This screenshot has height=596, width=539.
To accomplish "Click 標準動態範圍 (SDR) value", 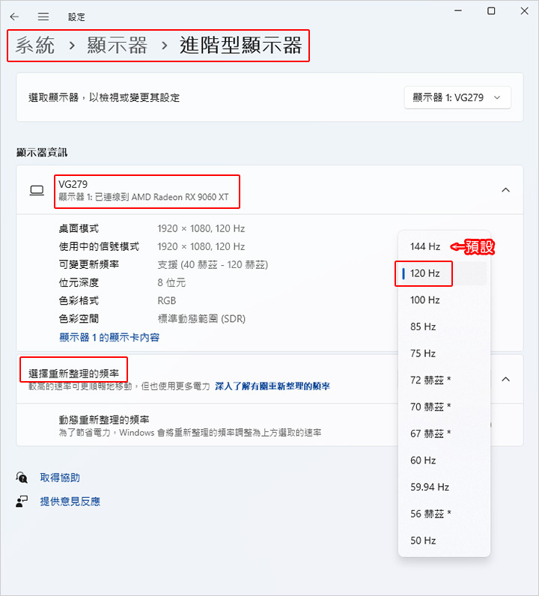I will pyautogui.click(x=201, y=318).
